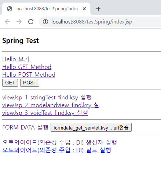The image size is (161, 171).
Task: Open the FORM DATA 실행 link
Action: pyautogui.click(x=25, y=127)
